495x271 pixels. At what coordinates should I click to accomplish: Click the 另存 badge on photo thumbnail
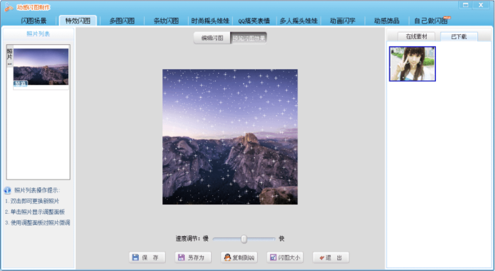[21, 83]
